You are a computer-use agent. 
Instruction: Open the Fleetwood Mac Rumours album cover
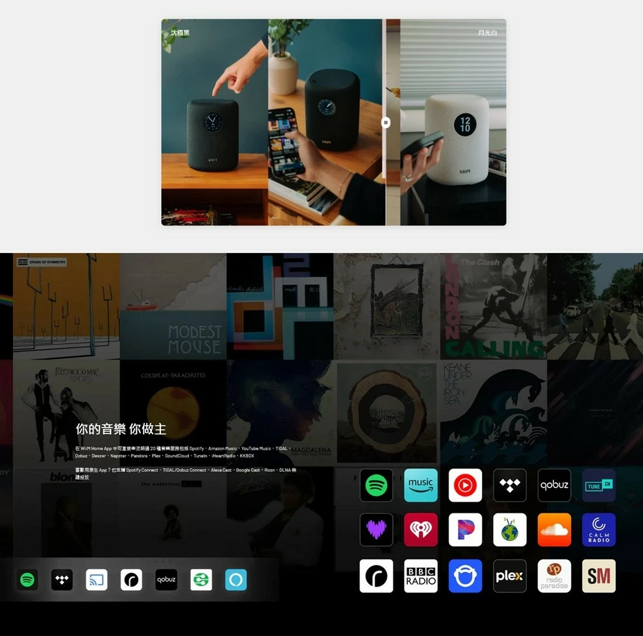(x=66, y=413)
